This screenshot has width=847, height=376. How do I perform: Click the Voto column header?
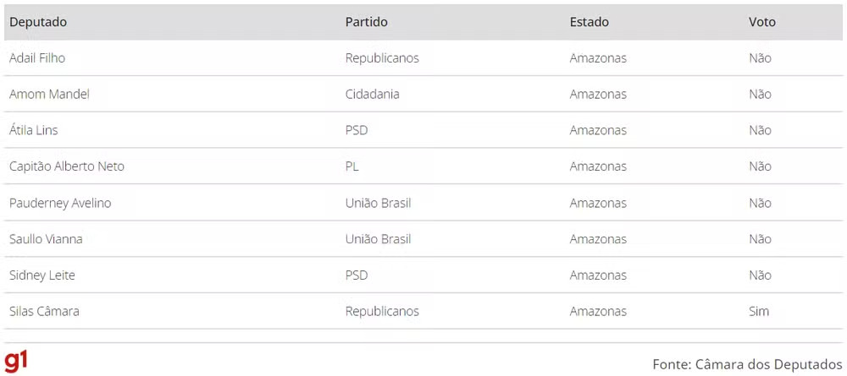click(x=761, y=22)
